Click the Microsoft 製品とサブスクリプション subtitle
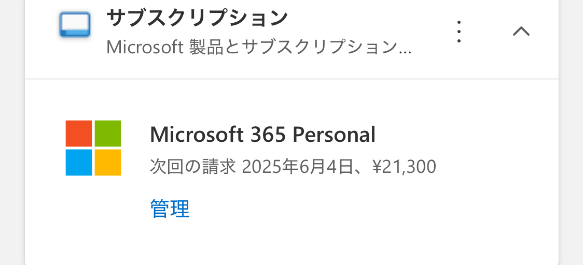The width and height of the screenshot is (583, 265). pyautogui.click(x=259, y=47)
